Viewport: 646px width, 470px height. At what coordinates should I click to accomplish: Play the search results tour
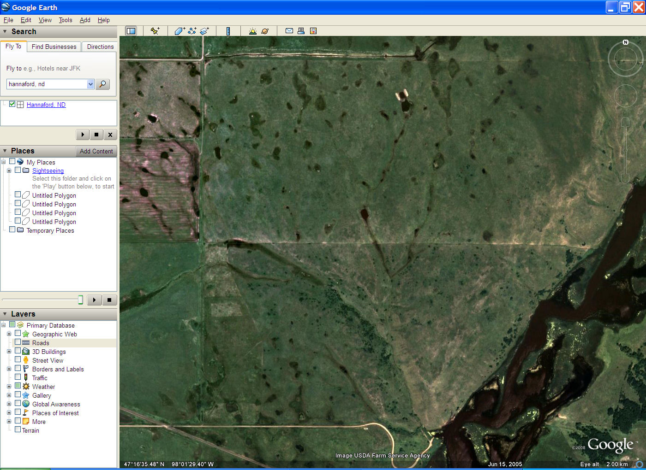83,135
